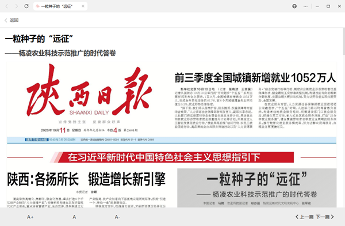Viewport: 345px width, 226px height.
Task: Click the gray 一粒种子的"远征" article box
Action: click(x=257, y=188)
